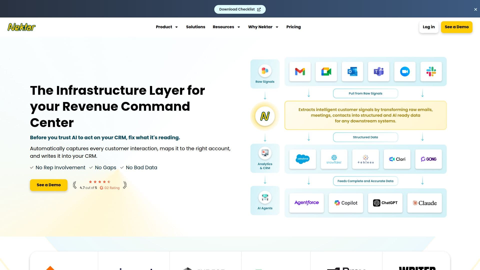Image resolution: width=480 pixels, height=270 pixels.
Task: Click the No Rep Involvement text
Action: (x=60, y=167)
